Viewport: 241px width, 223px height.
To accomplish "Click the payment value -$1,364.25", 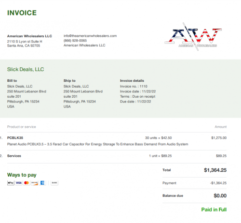I will pos(218,183).
